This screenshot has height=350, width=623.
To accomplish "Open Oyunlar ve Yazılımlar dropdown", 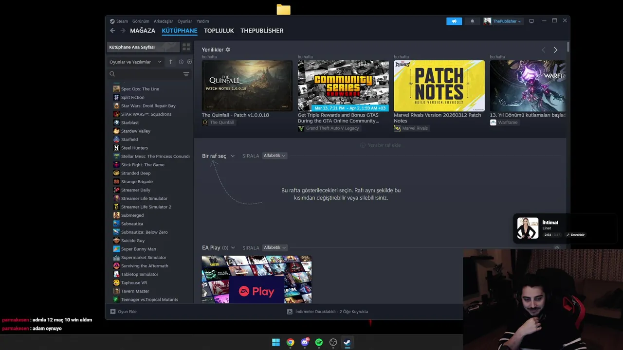I will click(x=135, y=62).
